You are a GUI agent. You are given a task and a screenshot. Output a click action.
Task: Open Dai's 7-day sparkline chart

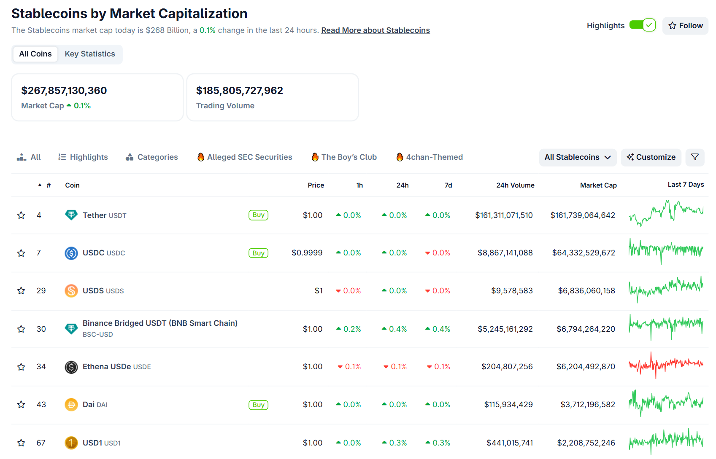[666, 403]
